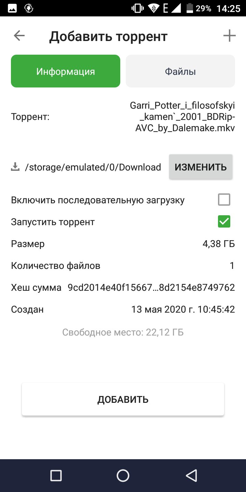
Task: Click the ИЗМЕНИТЬ button
Action: [x=201, y=167]
